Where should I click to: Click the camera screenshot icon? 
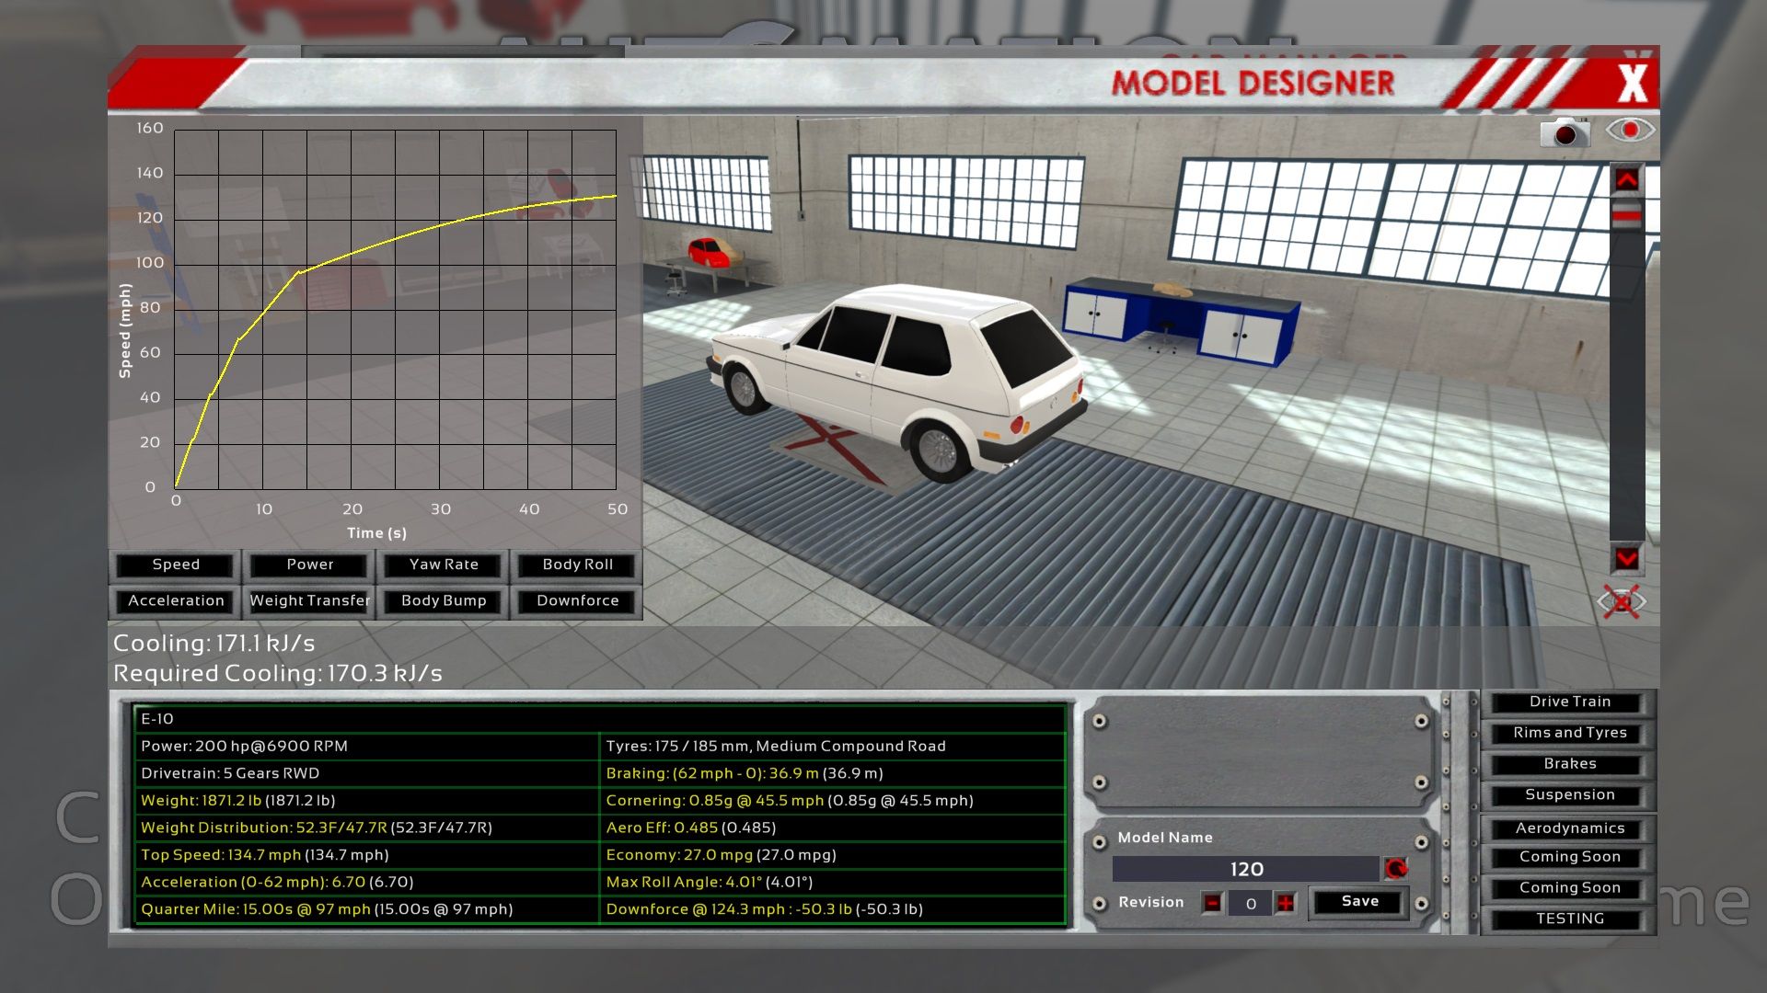1565,132
